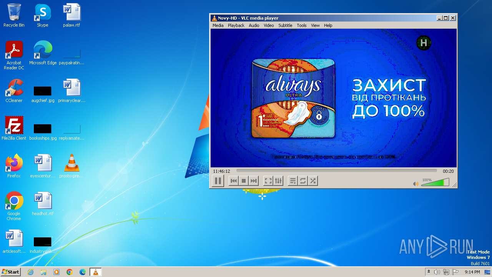This screenshot has width=492, height=277.
Task: Select headhot.rtf on the desktop
Action: (43, 204)
